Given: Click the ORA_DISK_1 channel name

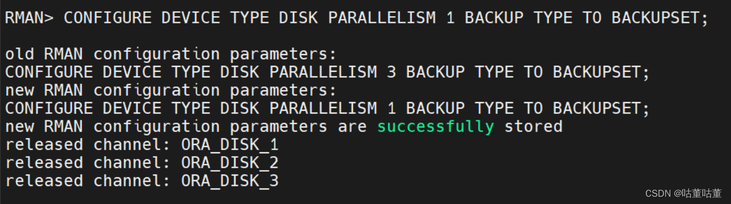Looking at the screenshot, I should (230, 145).
